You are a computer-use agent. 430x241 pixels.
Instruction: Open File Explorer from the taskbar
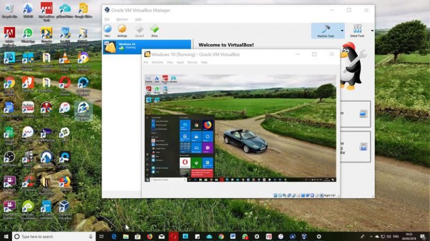tap(126, 237)
